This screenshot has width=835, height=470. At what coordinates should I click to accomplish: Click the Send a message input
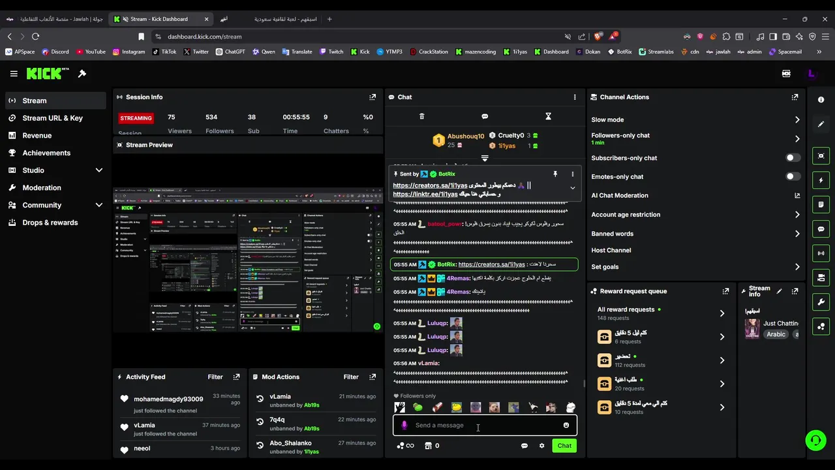pyautogui.click(x=485, y=425)
